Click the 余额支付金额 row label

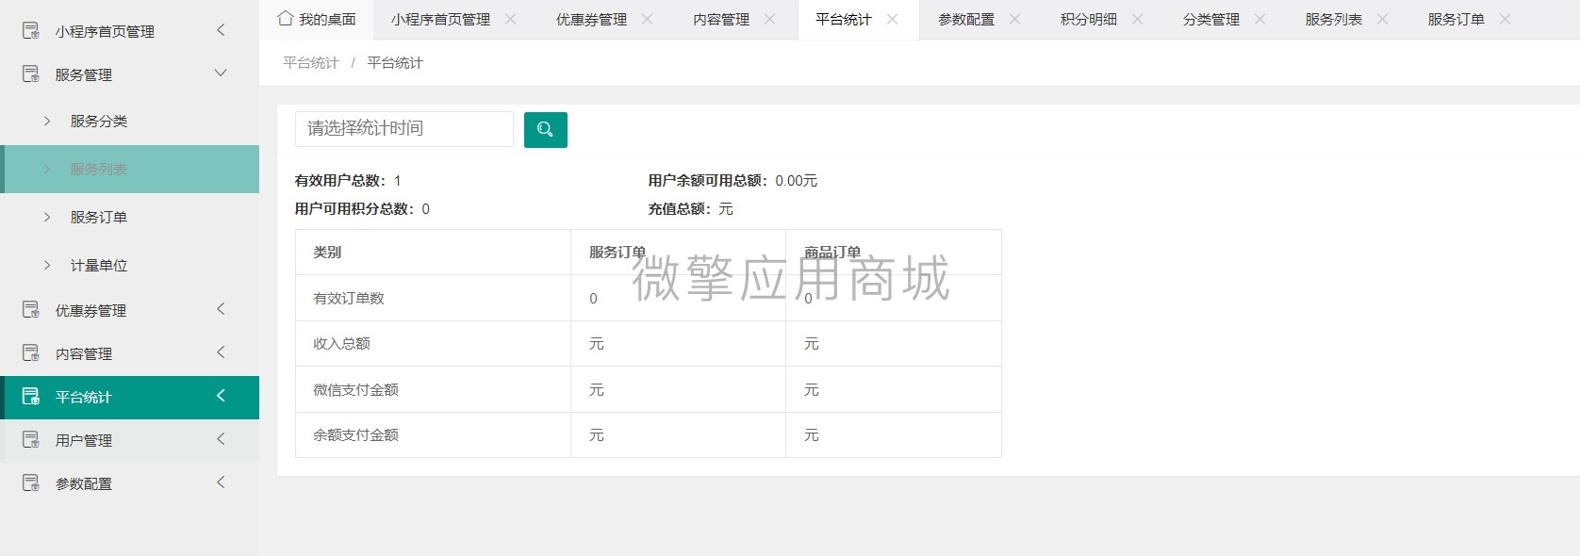point(355,435)
